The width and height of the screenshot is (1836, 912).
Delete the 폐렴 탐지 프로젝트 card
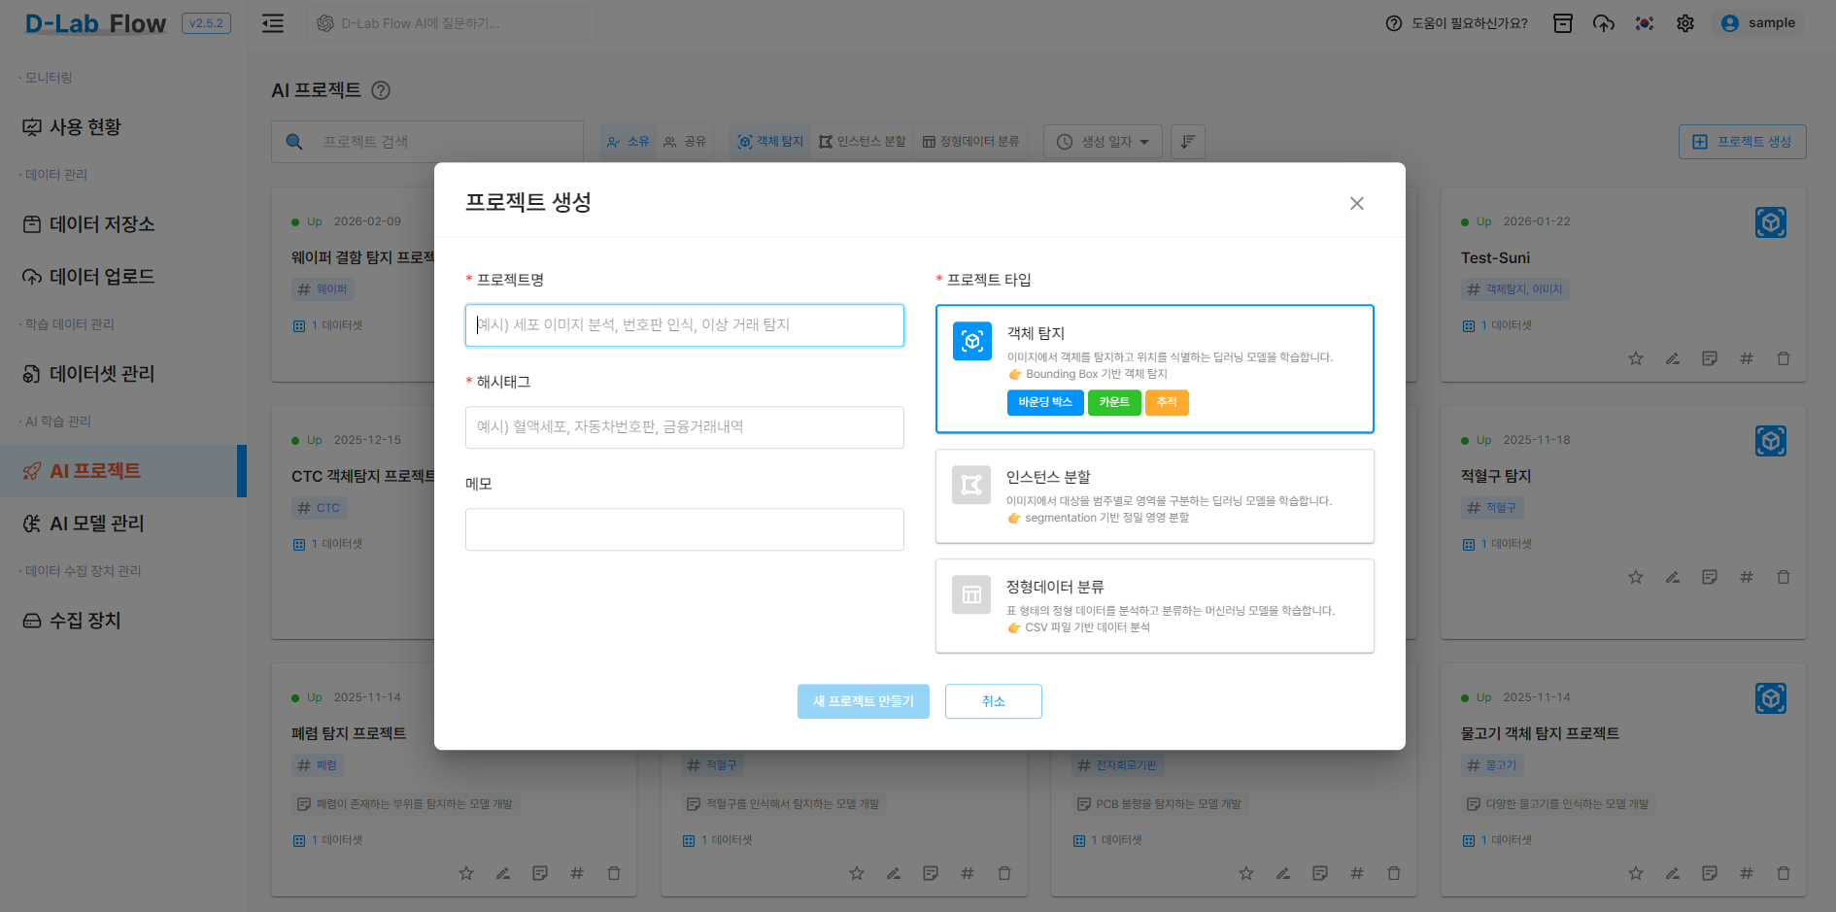coord(614,873)
